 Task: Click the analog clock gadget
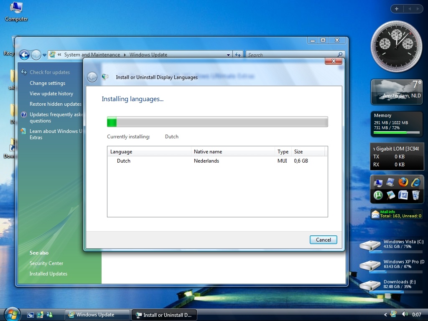point(396,46)
